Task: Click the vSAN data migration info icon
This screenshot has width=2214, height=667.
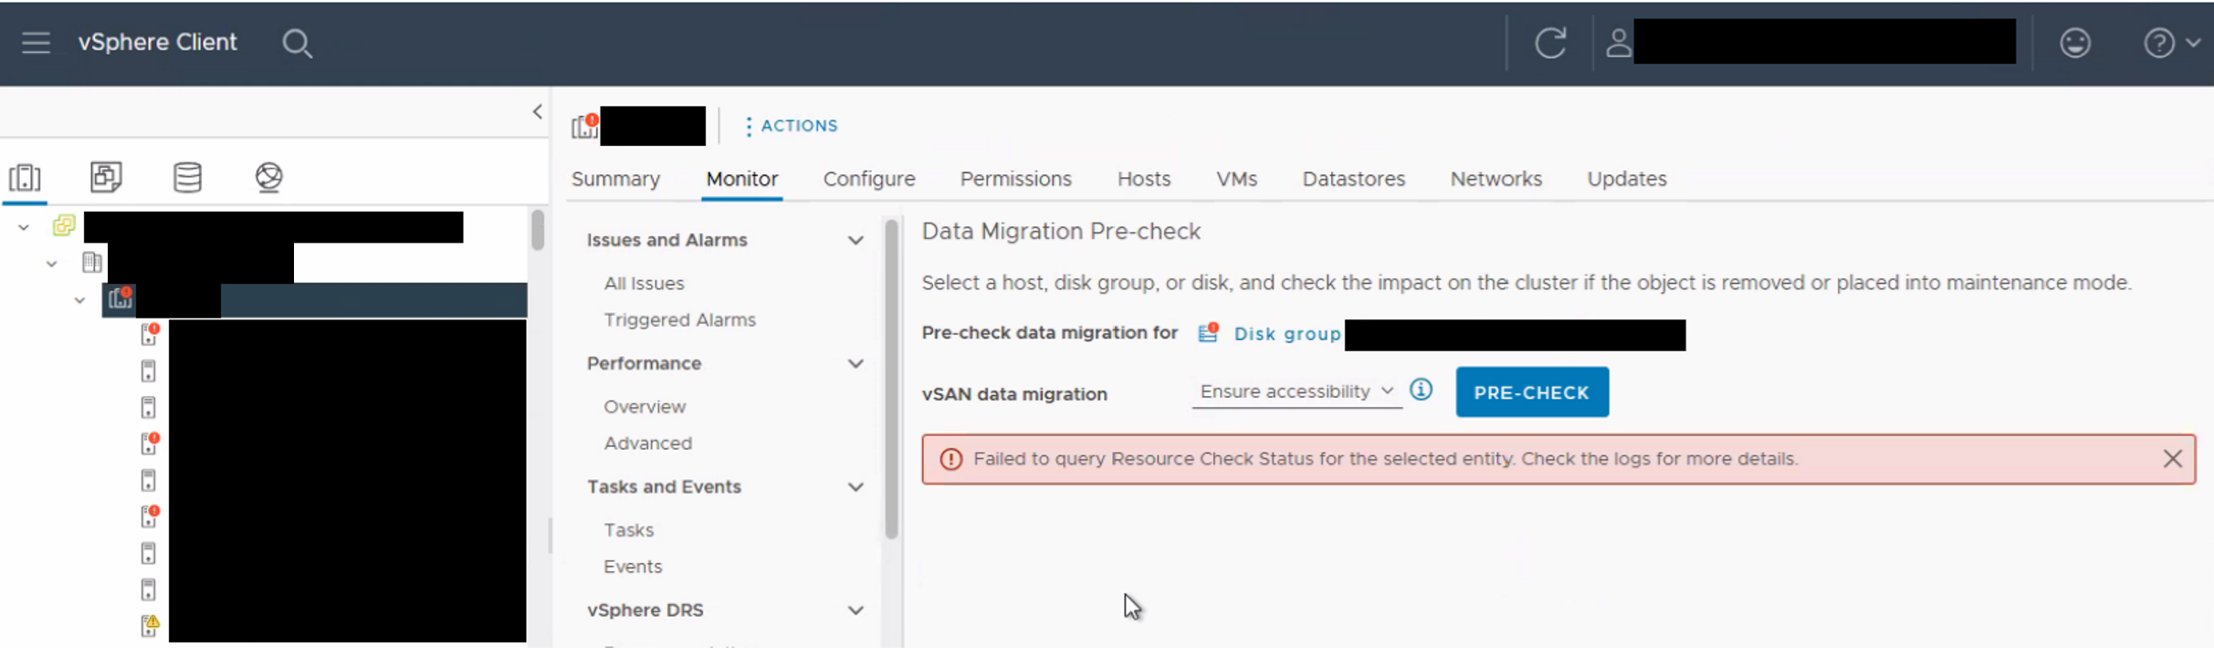Action: (x=1421, y=391)
